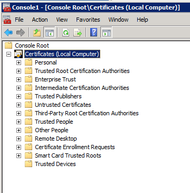Screen dimensions: 190x193
Task: Select the Console Root label
Action: pyautogui.click(x=32, y=45)
